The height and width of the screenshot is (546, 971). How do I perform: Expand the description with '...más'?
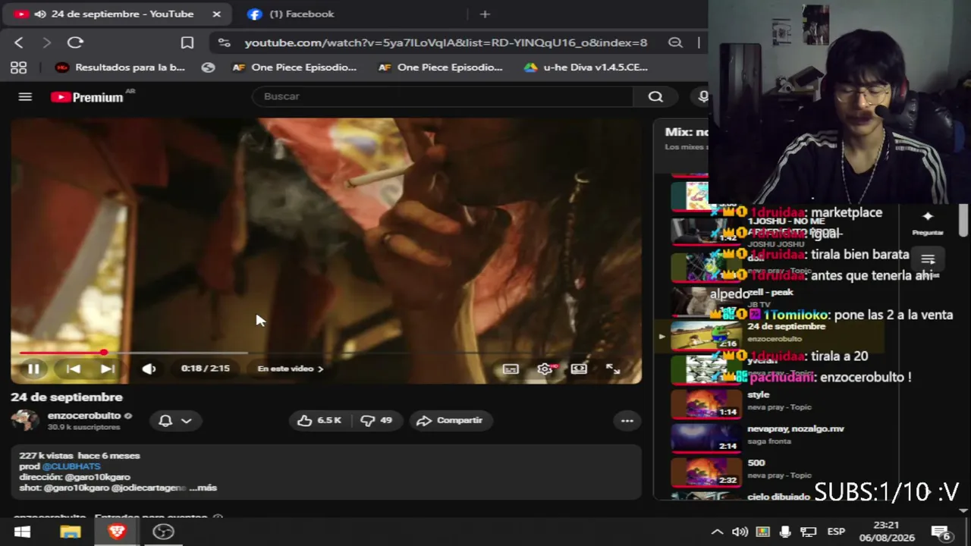click(203, 488)
